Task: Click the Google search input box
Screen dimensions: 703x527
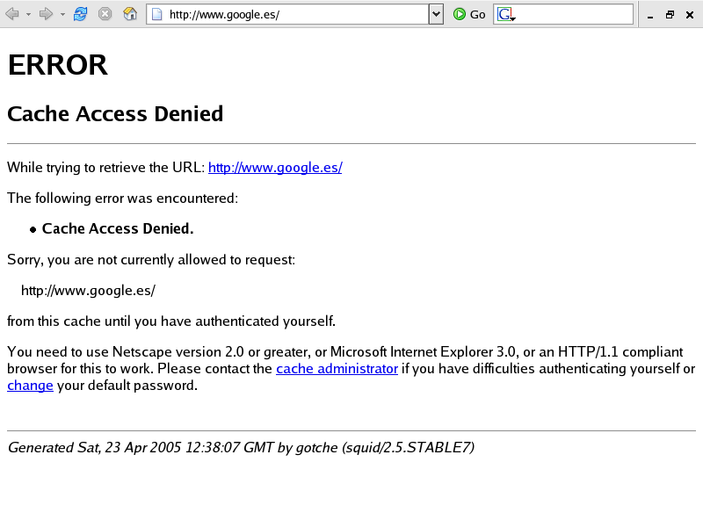Action: pyautogui.click(x=574, y=14)
